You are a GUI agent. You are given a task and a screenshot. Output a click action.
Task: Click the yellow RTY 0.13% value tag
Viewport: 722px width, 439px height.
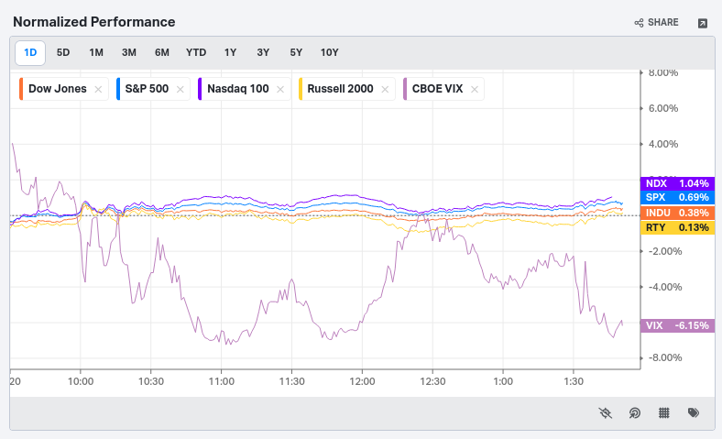click(677, 227)
